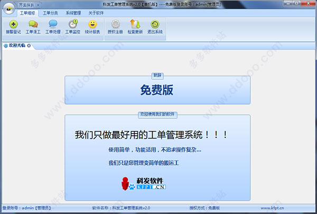Click the 我们只是您管理变简单的搬运工 line
Screen dimensions: 317x214
[x=144, y=163]
